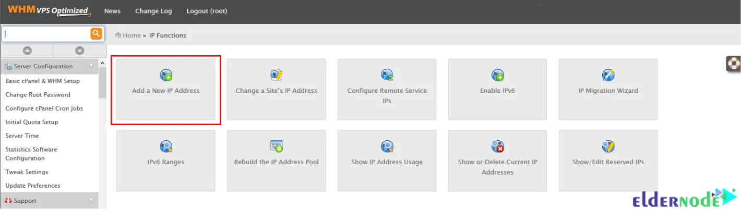Open the Configure Remote Service IPs icon
Image resolution: width=741 pixels, height=209 pixels.
tap(387, 76)
